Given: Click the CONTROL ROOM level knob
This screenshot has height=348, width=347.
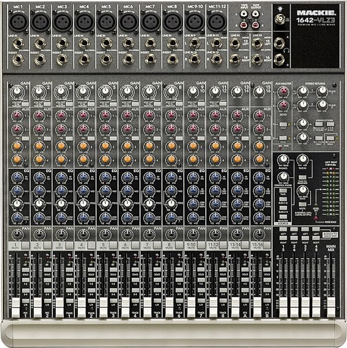Looking at the screenshot, I should pos(283,177).
